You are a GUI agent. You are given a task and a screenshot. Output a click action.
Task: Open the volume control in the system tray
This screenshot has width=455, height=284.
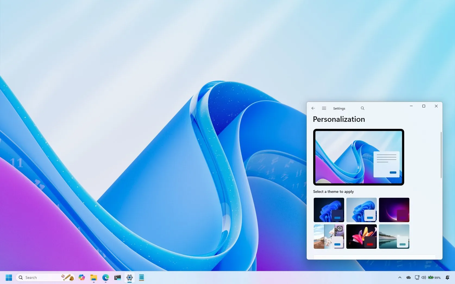point(423,277)
